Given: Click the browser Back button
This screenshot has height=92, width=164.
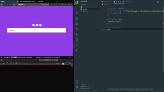Looking at the screenshot, I should (x=2, y=5).
